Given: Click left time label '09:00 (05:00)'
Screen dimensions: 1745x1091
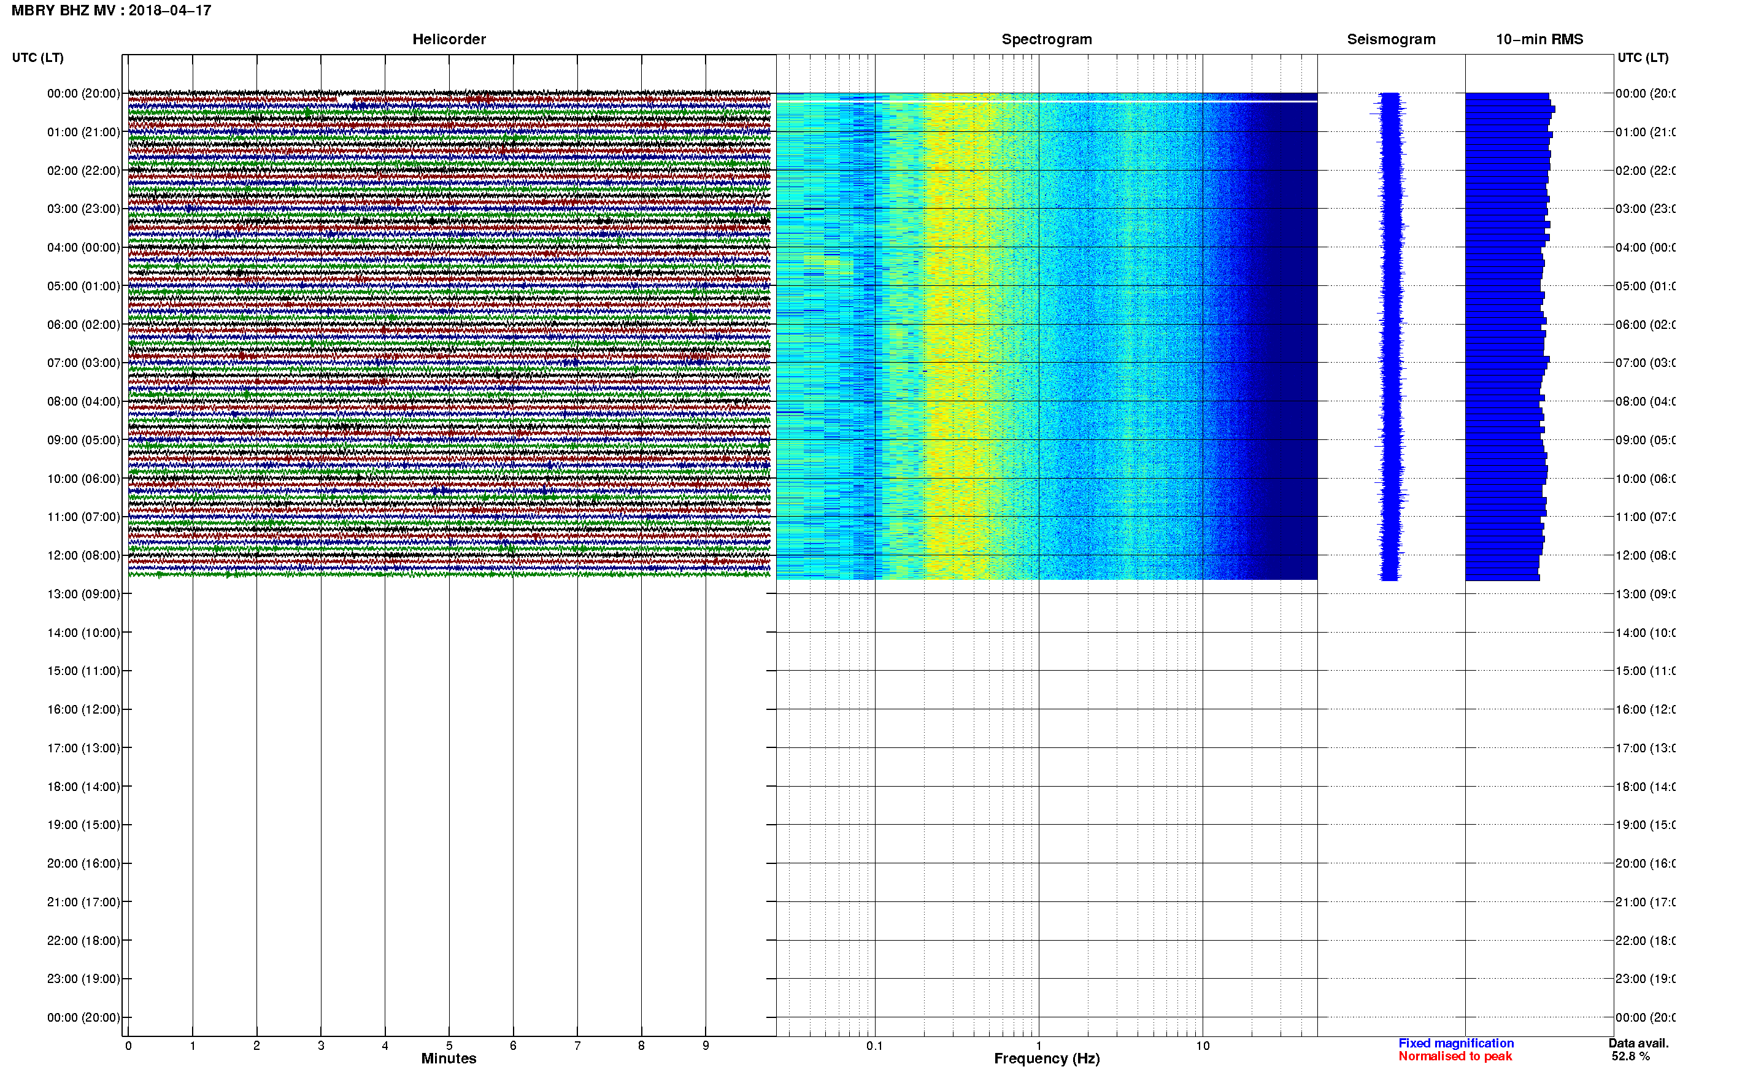Looking at the screenshot, I should pos(83,440).
